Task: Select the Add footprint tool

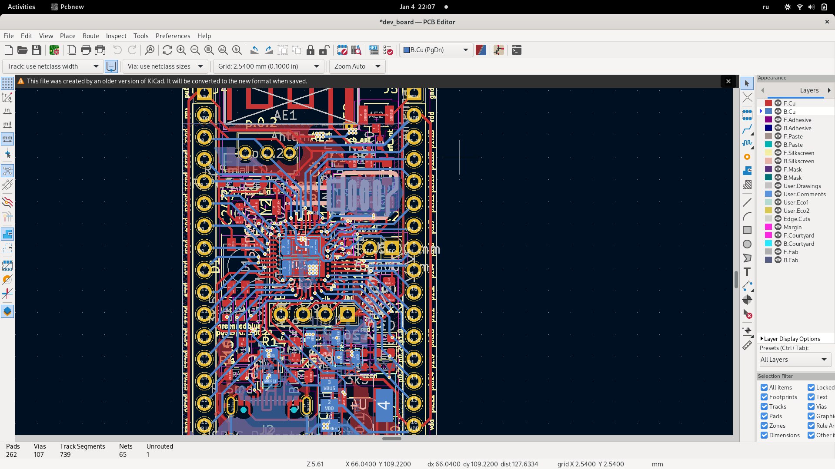Action: 747,115
